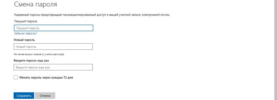Image resolution: width=277 pixels, height=100 pixels.
Task: Click the 'Введите пароль еще раз' placeholder text
Action: click(x=33, y=67)
